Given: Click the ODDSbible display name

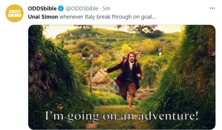Looking at the screenshot, I should 42,9.
